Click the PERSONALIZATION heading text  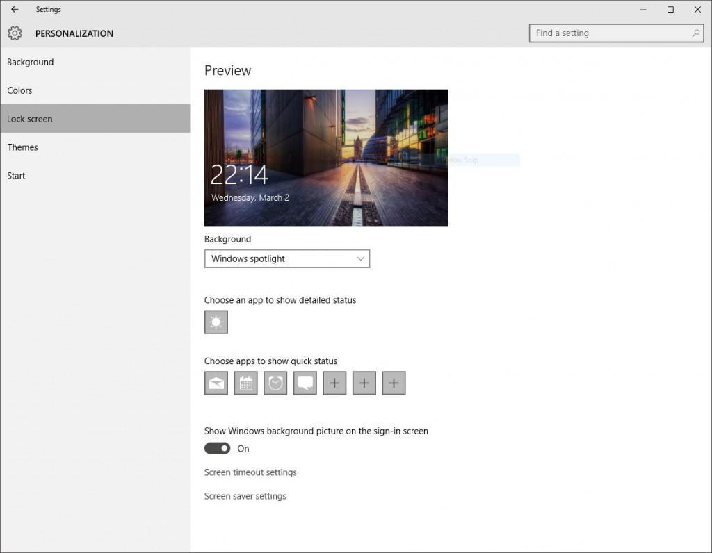click(74, 33)
